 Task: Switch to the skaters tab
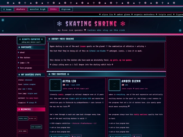(x=21, y=9)
